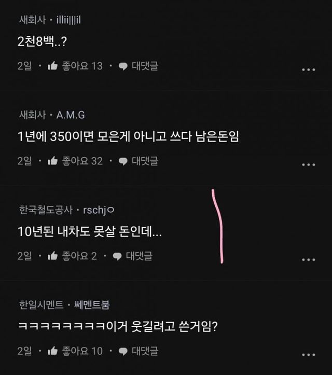Click '좋아요 10' like count text
Screen dimensions: 332x375
pyautogui.click(x=82, y=351)
